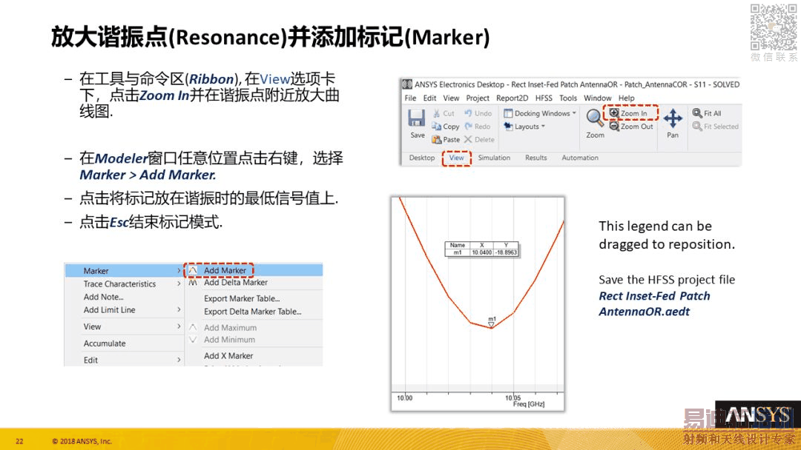Click the ANSYS app icon in title bar
Viewport: 801px width, 450px height.
click(x=407, y=84)
